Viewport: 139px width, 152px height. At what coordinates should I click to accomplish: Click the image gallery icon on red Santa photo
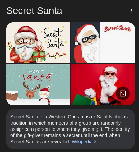pyautogui.click(x=123, y=93)
